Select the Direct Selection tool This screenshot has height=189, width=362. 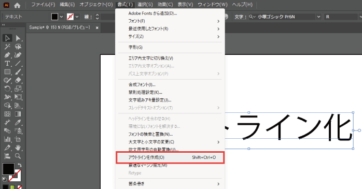(x=18, y=38)
